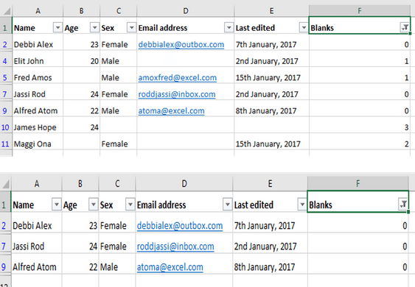
Task: Open Name filter dropdown in top table
Action: click(x=57, y=27)
